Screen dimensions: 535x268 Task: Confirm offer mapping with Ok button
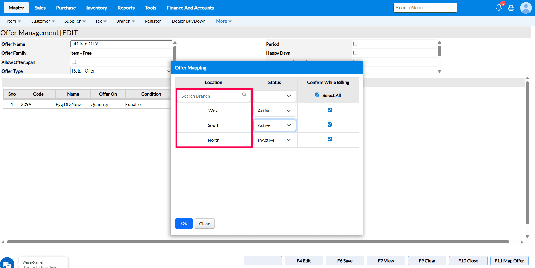coord(184,224)
